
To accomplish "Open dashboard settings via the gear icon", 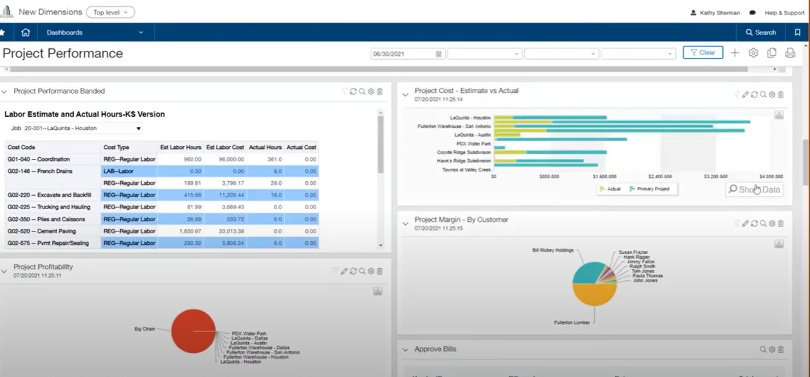I will tap(753, 53).
